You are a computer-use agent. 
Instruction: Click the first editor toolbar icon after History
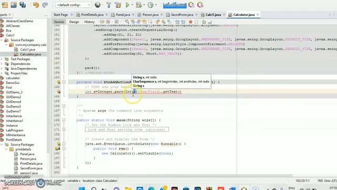click(x=102, y=22)
